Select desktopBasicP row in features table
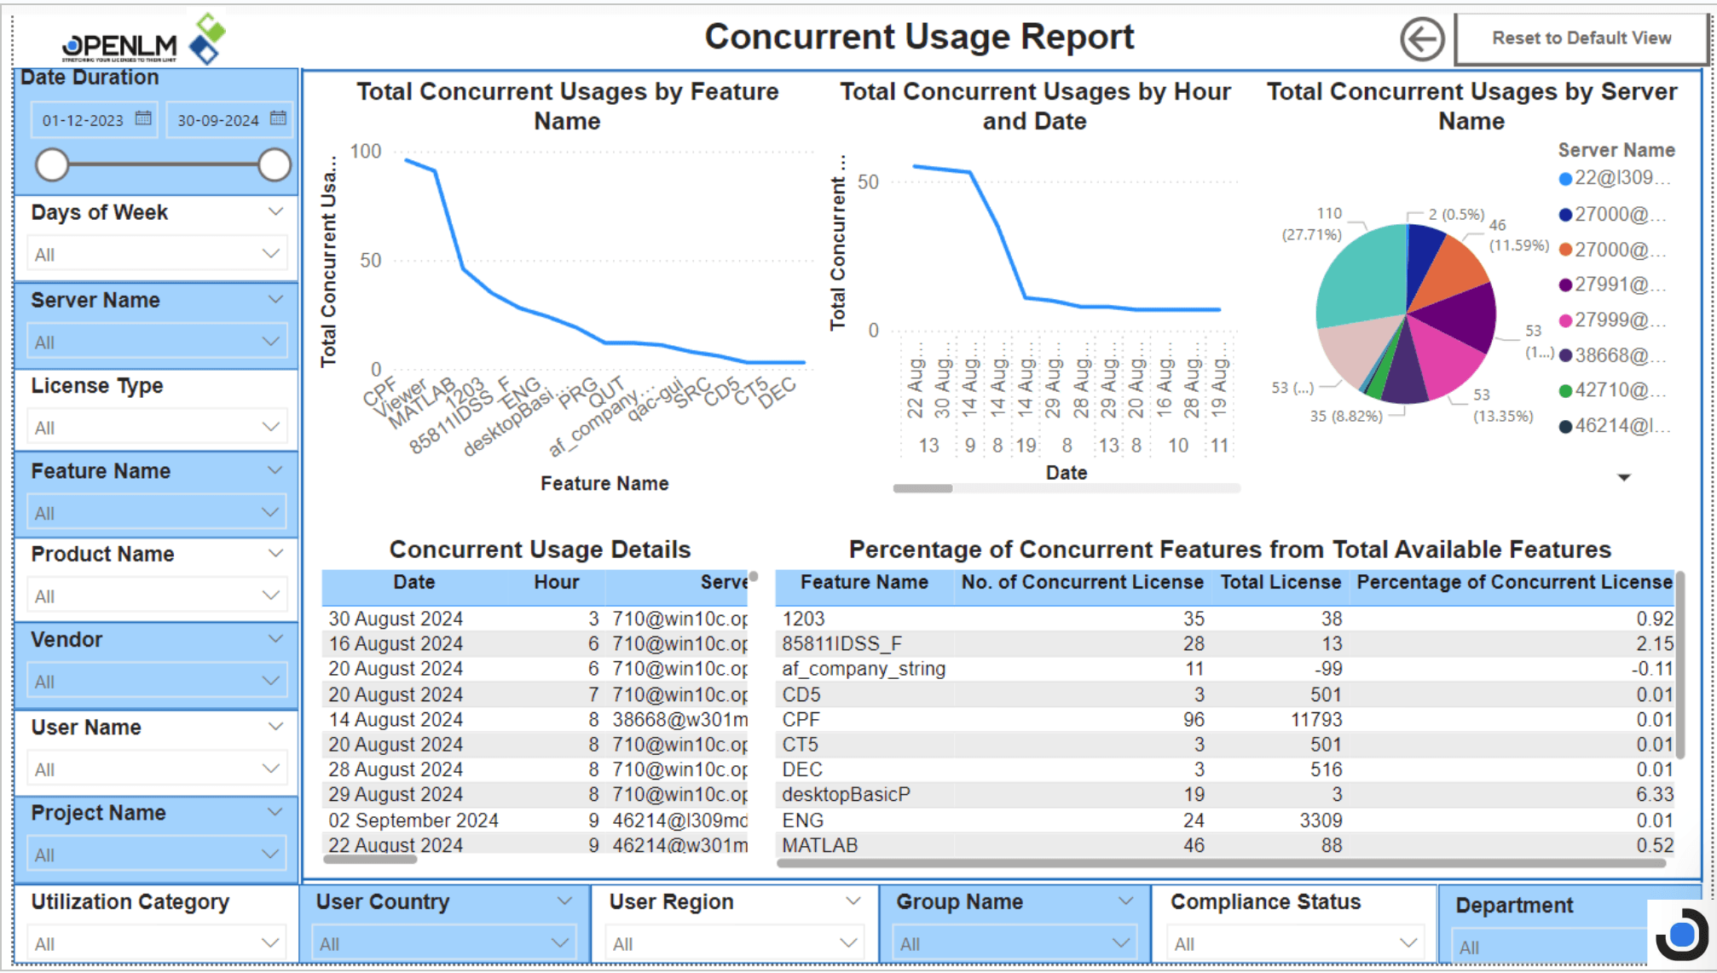The height and width of the screenshot is (973, 1717). tap(1226, 795)
